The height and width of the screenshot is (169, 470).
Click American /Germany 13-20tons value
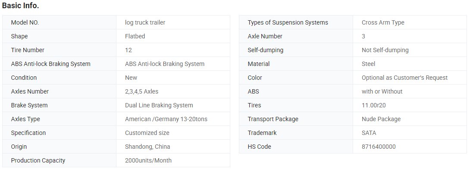(x=166, y=119)
